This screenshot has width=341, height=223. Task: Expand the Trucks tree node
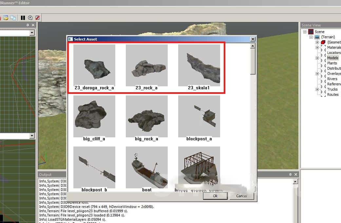pyautogui.click(x=317, y=89)
